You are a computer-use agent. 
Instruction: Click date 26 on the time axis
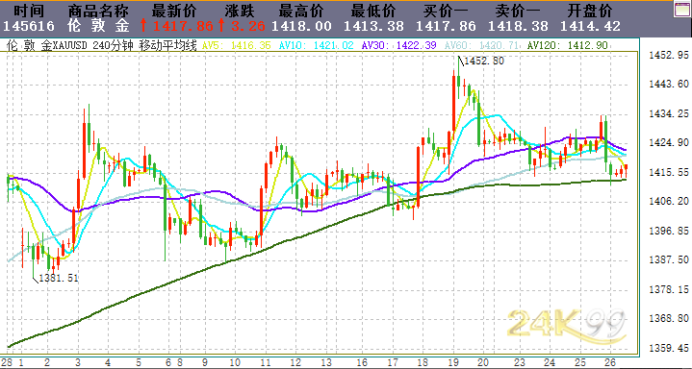[x=609, y=362]
